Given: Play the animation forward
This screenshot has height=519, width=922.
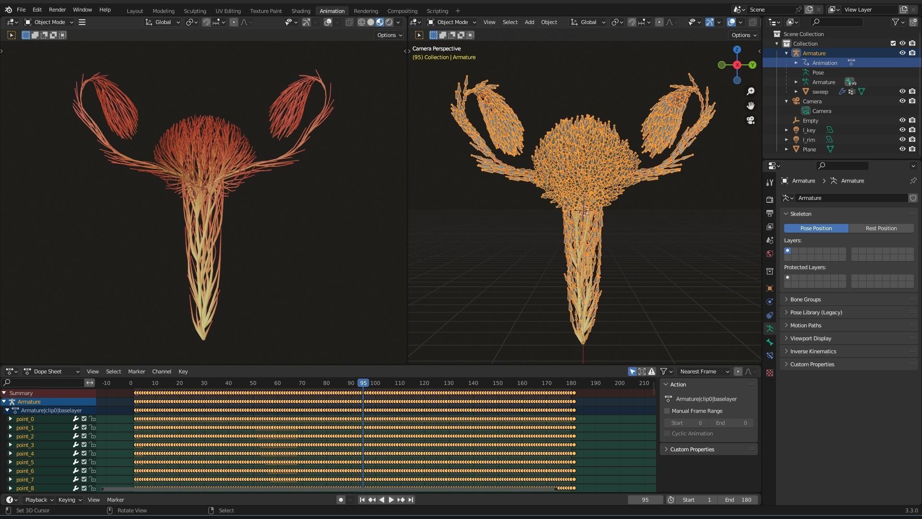Looking at the screenshot, I should pos(391,500).
